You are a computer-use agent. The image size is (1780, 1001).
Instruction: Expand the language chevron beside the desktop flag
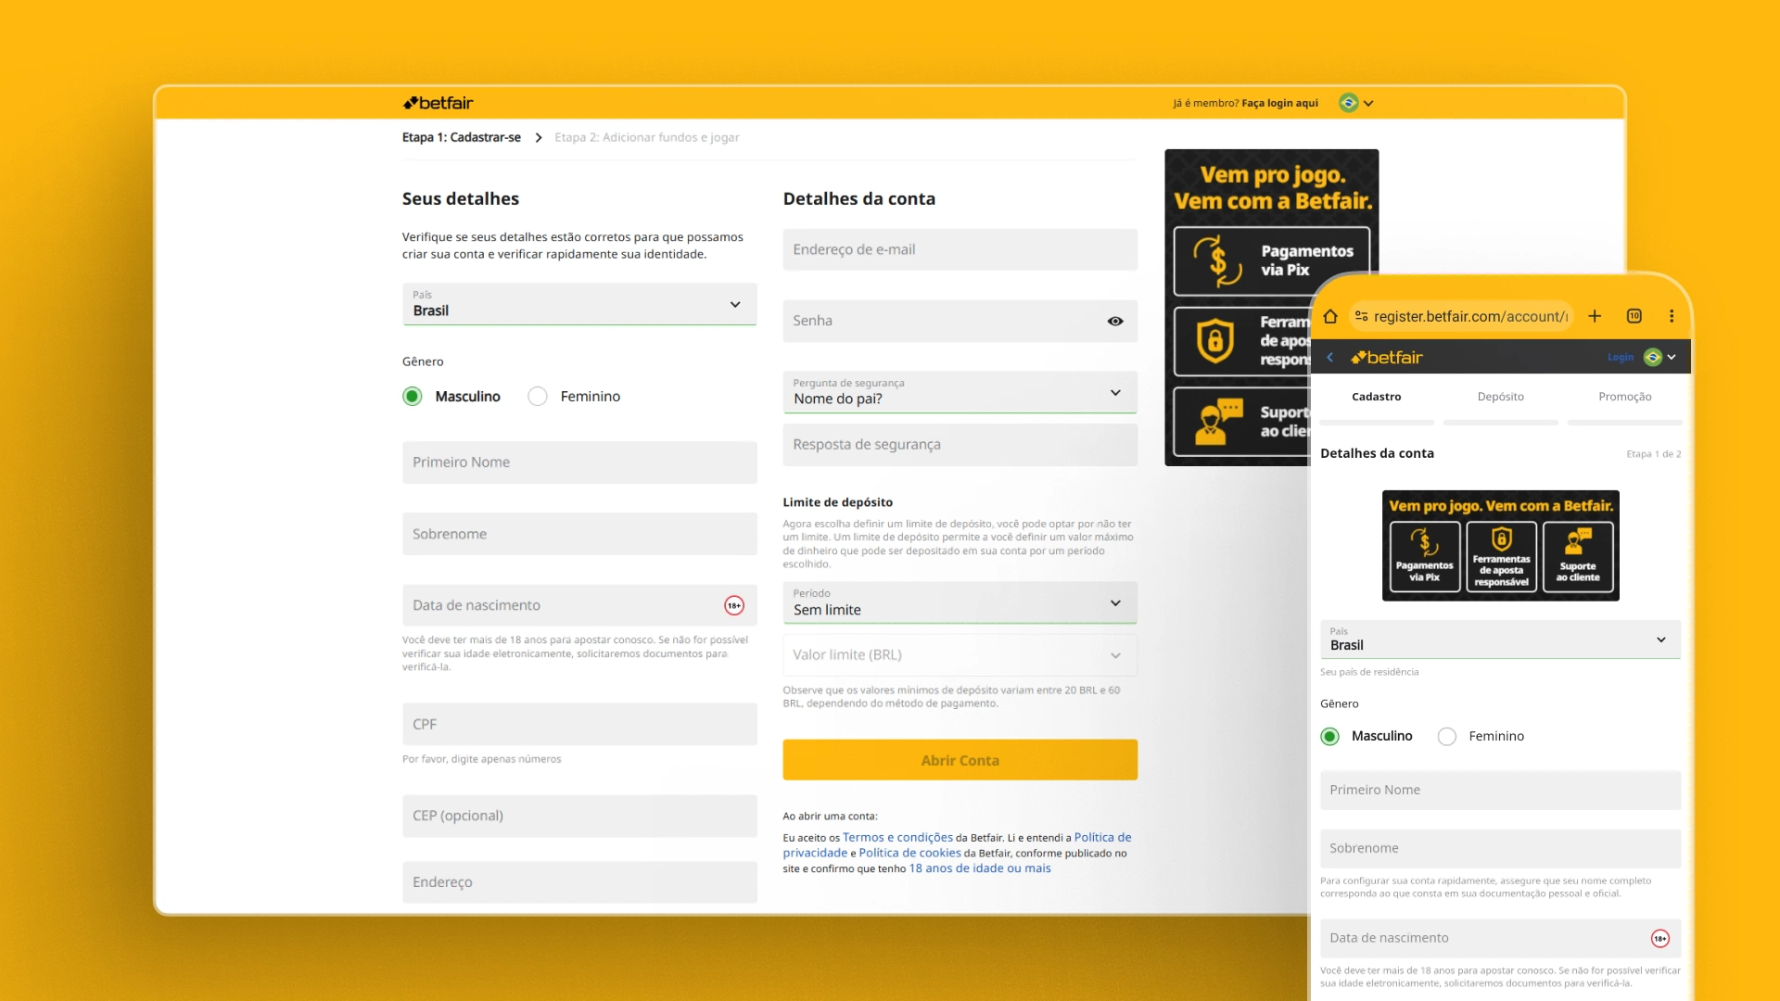[x=1368, y=104]
